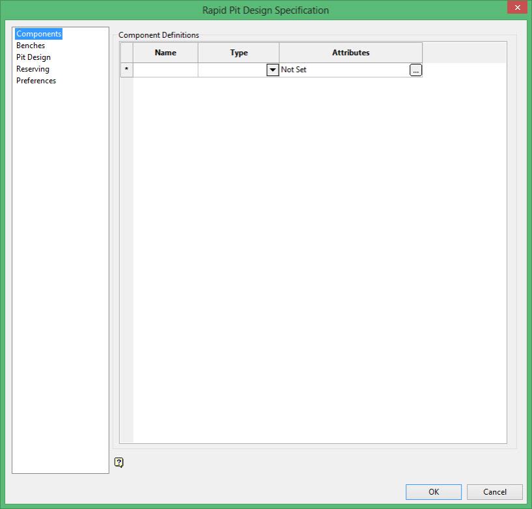Dismiss dialog with Cancel button
532x509 pixels.
495,491
